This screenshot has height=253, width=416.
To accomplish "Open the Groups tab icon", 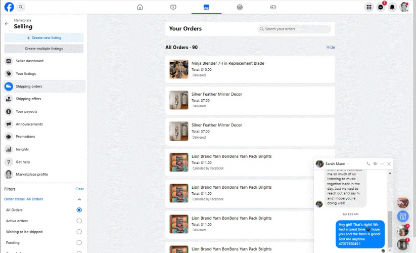I will point(240,7).
